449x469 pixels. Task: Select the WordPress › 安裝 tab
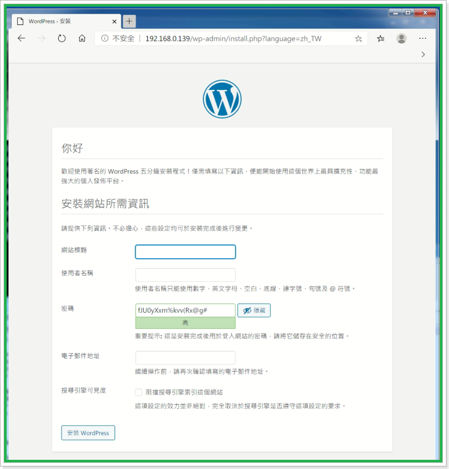coord(66,21)
